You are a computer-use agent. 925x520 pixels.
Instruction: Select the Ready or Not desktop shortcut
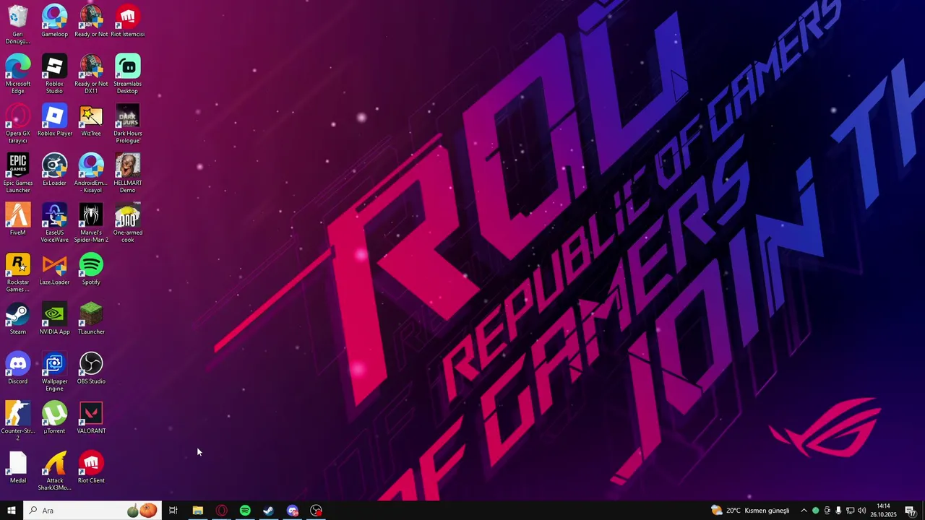point(91,21)
